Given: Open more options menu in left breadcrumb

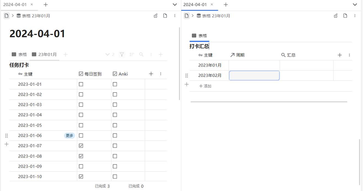Looking at the screenshot, I should tap(175, 16).
